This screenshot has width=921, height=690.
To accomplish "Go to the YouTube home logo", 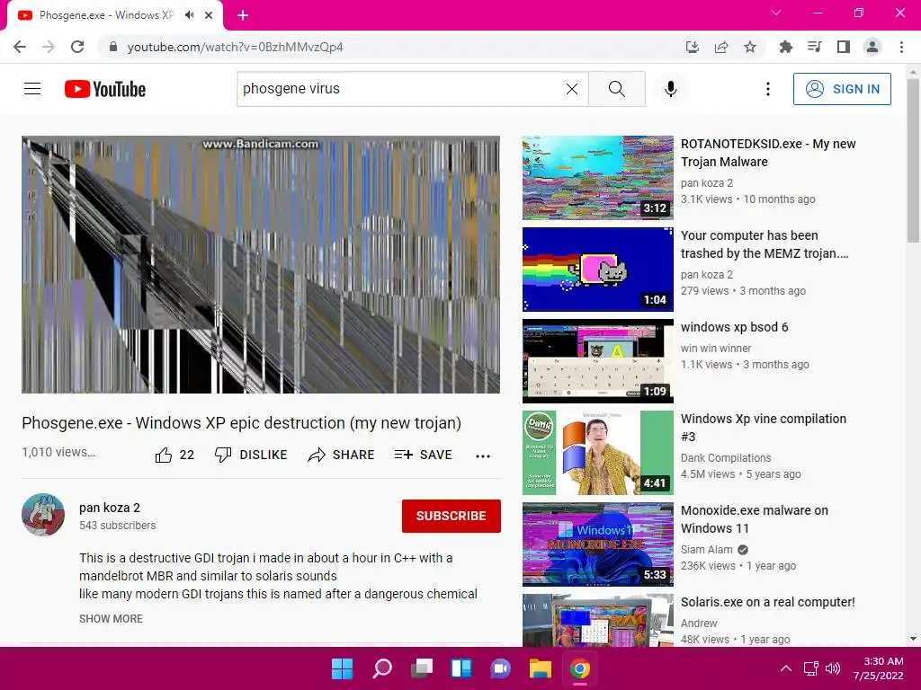I will (x=105, y=89).
